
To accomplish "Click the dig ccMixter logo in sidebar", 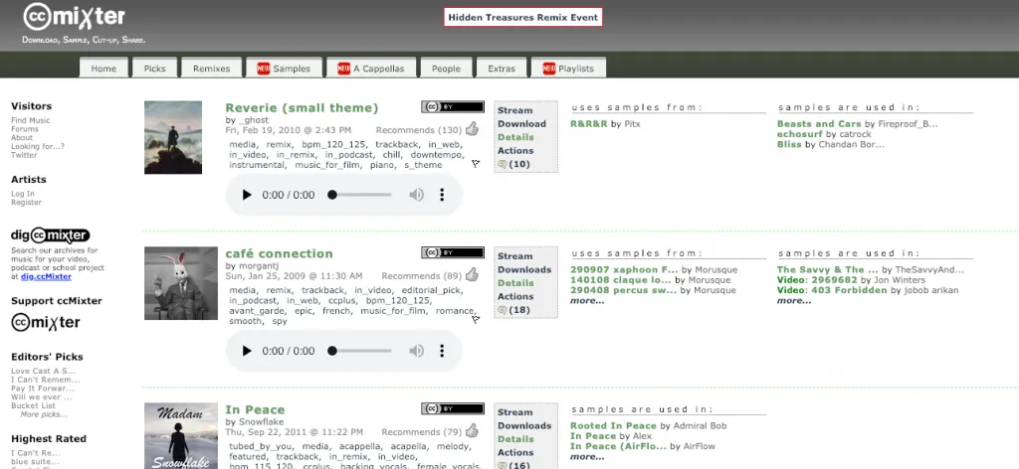I will [x=50, y=234].
